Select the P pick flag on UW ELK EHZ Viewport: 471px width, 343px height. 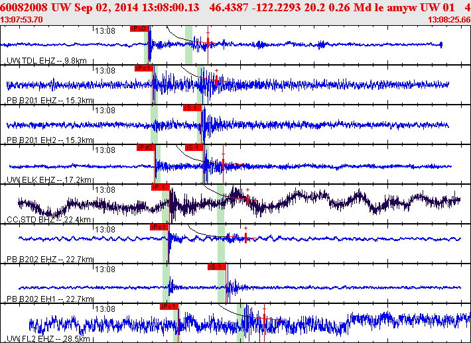(145, 148)
